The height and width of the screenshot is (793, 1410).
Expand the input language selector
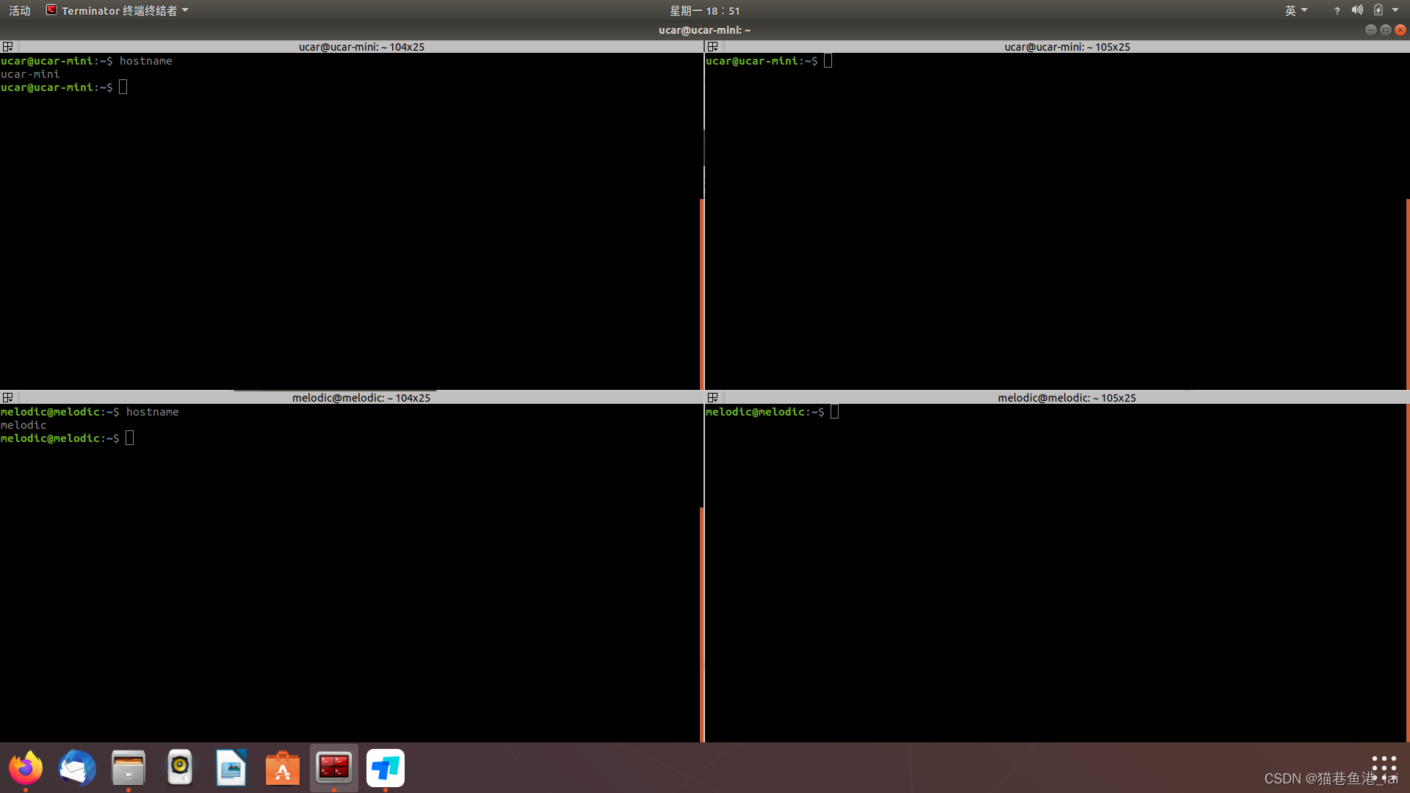(1295, 10)
